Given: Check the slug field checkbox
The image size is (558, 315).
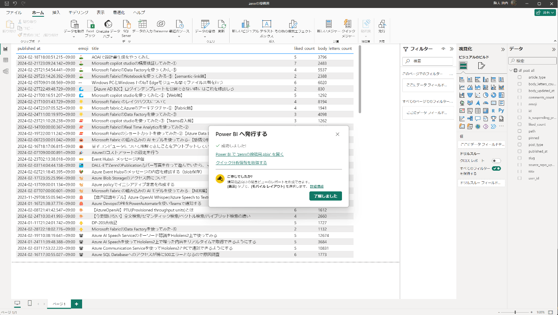Looking at the screenshot, I should 519,158.
